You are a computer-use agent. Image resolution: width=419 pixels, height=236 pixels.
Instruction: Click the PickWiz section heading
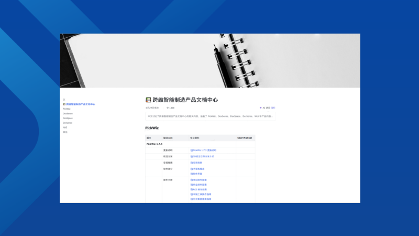pos(152,128)
